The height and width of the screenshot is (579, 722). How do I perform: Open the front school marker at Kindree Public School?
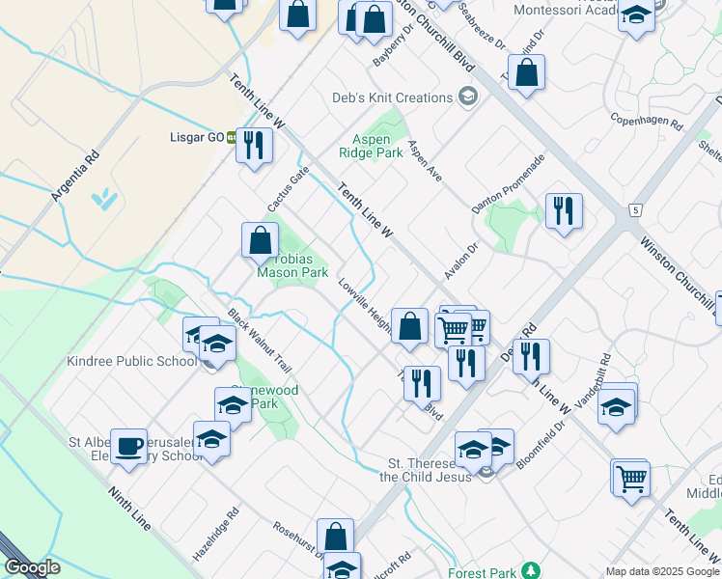click(217, 345)
